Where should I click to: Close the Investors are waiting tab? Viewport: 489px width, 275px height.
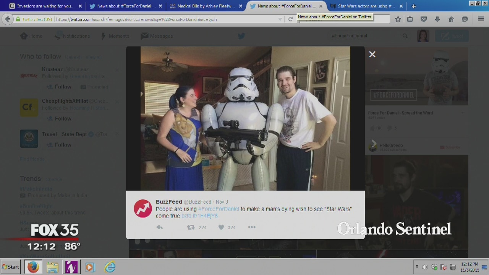pos(80,6)
